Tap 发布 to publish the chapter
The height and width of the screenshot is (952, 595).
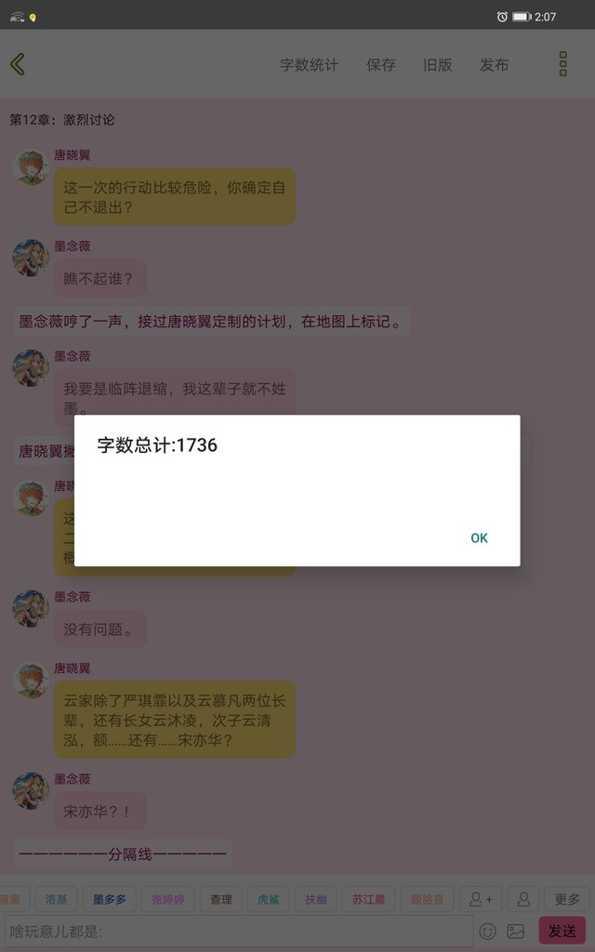point(494,65)
